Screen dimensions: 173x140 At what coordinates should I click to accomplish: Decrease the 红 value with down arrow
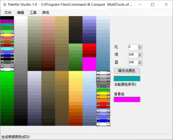coord(140,48)
